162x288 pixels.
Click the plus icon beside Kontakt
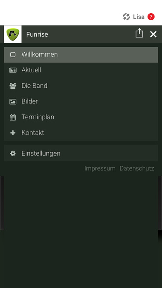pyautogui.click(x=13, y=133)
